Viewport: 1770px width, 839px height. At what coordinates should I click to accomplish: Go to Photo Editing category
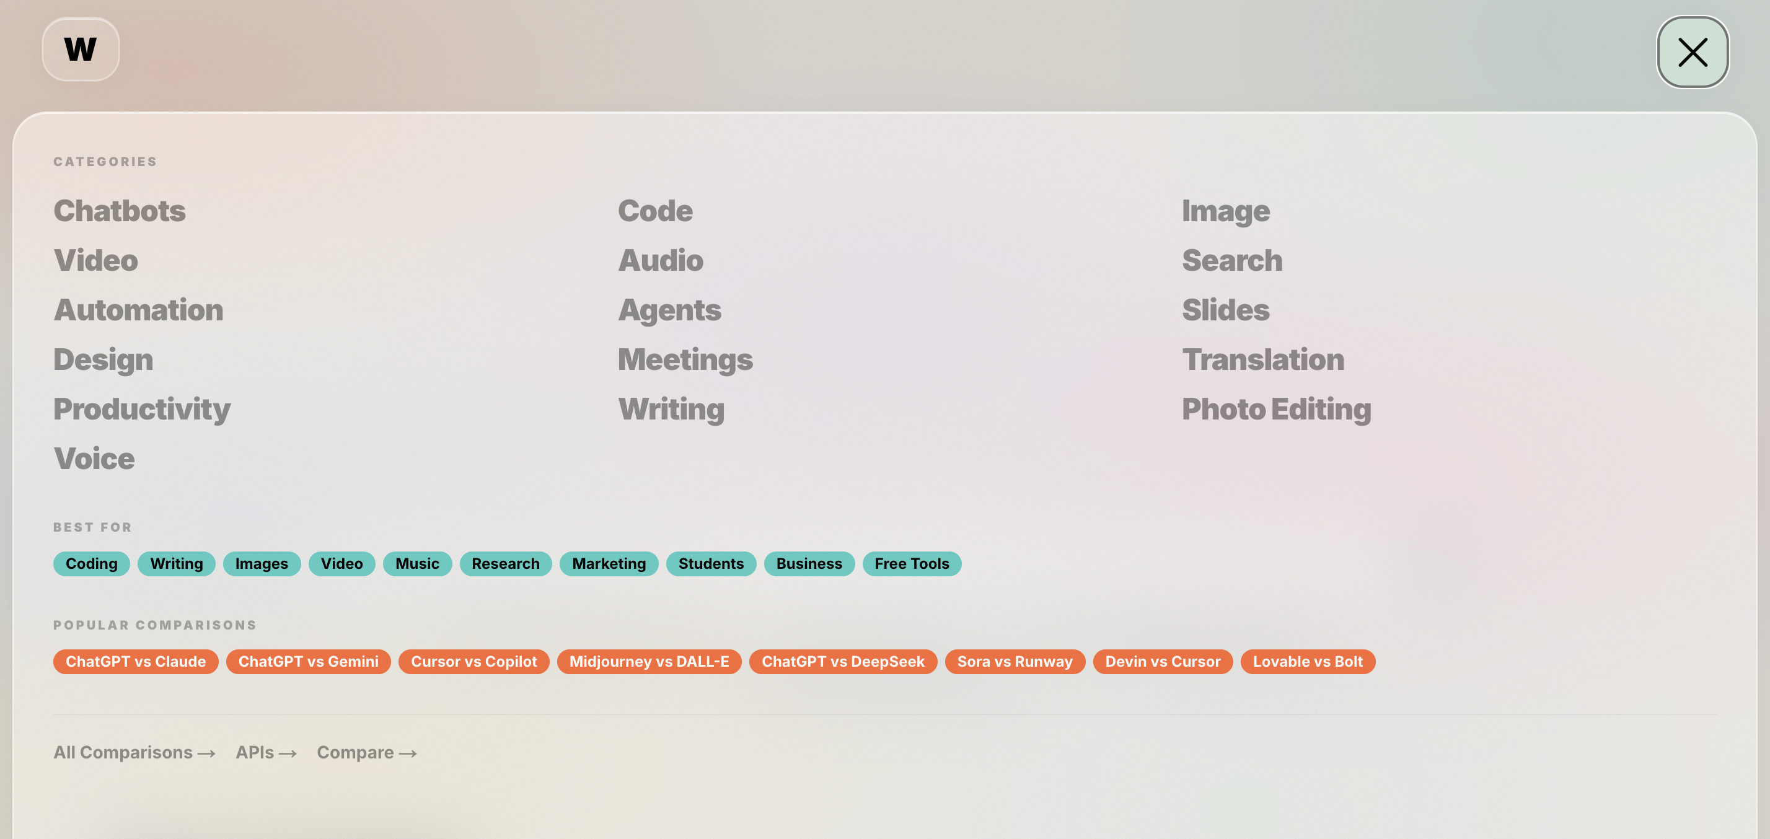pos(1276,410)
